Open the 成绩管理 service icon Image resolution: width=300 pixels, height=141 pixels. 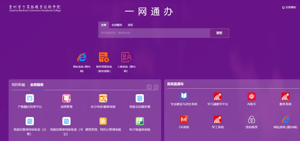tap(66, 98)
